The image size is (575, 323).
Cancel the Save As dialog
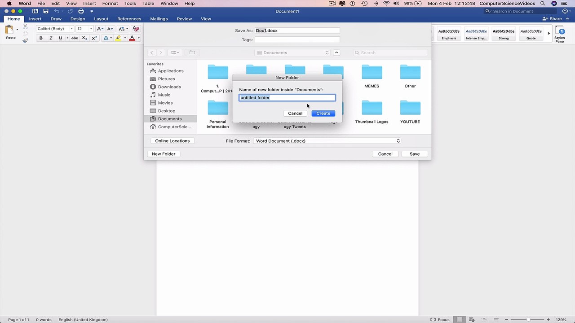385,154
